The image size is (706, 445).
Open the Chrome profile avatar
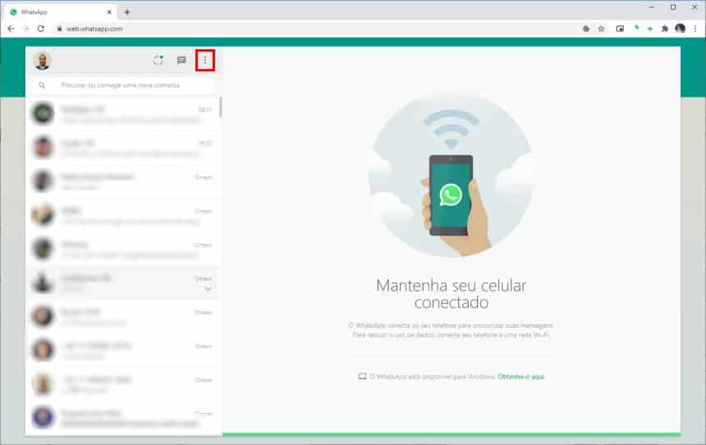point(681,29)
